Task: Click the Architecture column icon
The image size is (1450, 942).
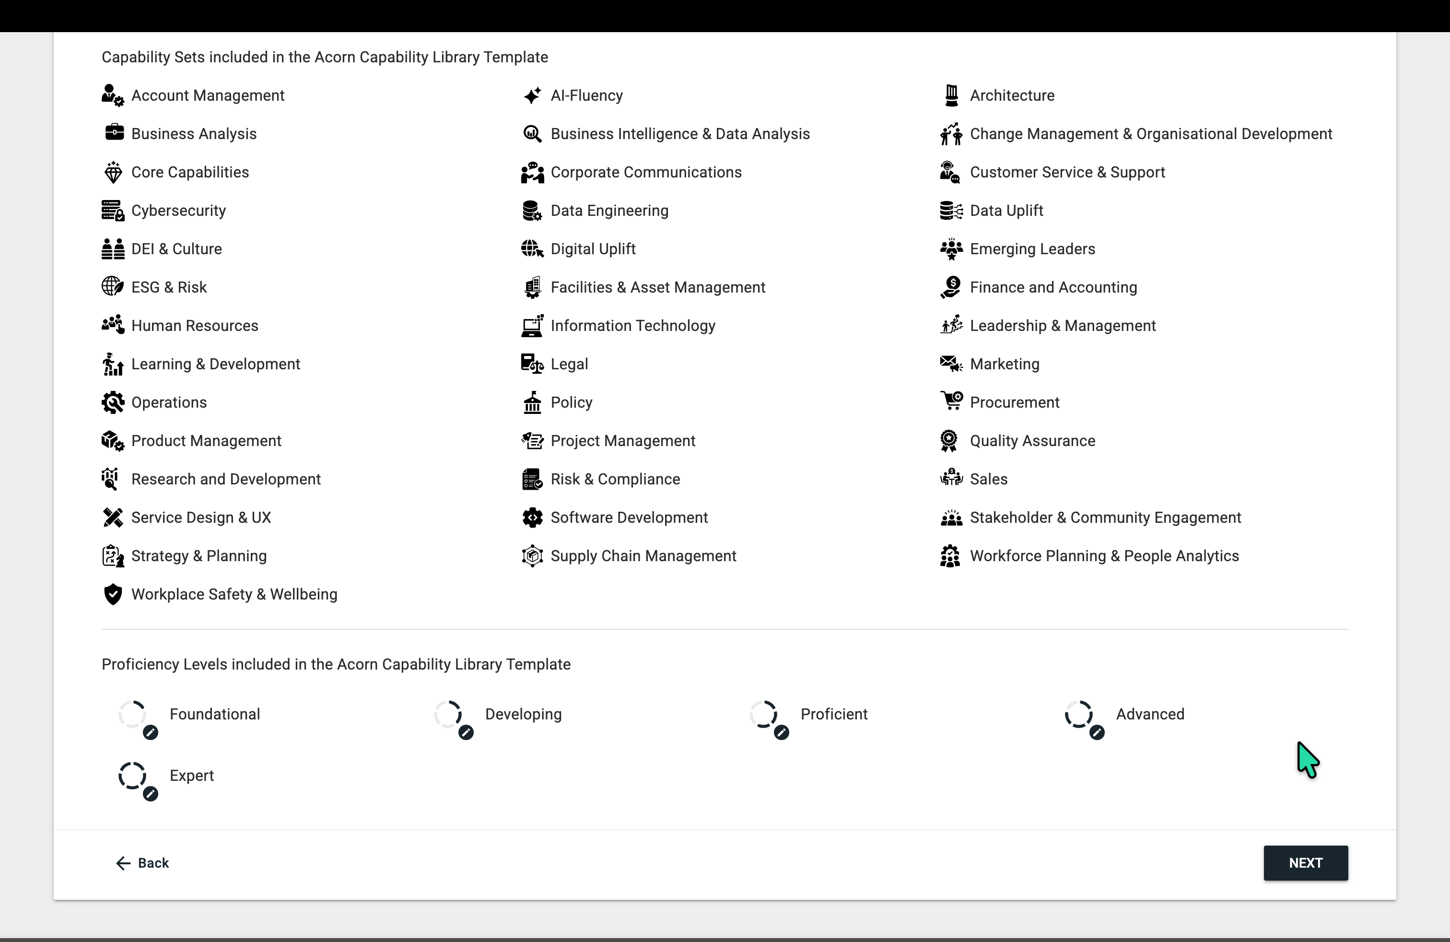Action: [x=951, y=95]
